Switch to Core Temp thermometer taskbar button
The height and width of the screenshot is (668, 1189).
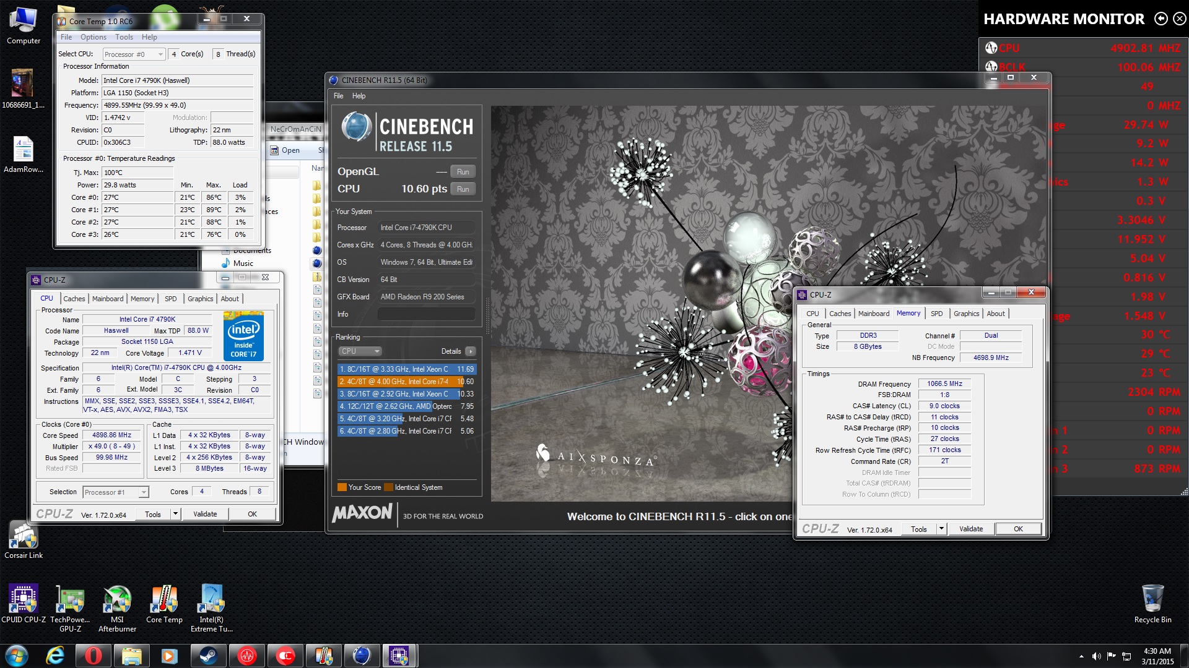(x=324, y=656)
